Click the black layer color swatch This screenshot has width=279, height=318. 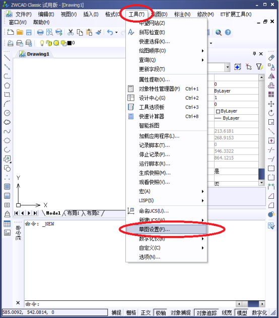click(69, 43)
